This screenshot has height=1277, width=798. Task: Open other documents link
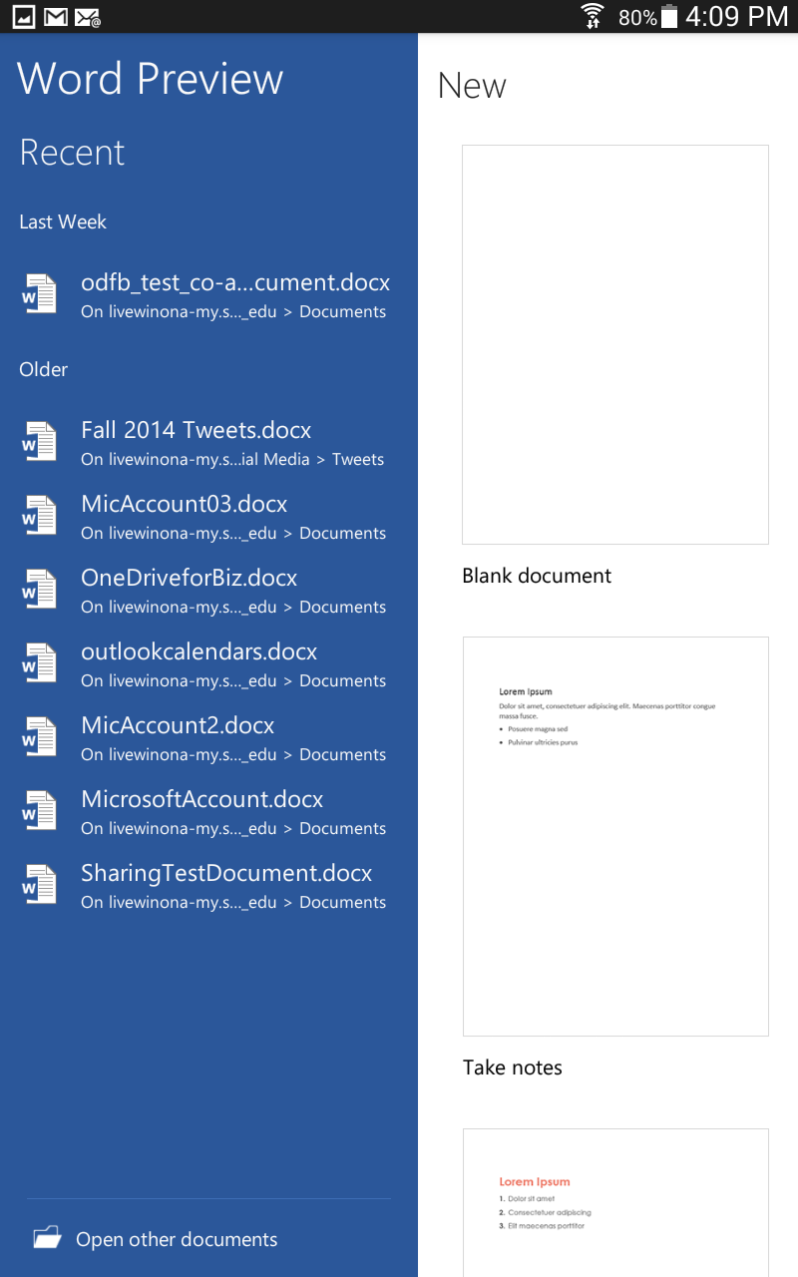pyautogui.click(x=177, y=1240)
